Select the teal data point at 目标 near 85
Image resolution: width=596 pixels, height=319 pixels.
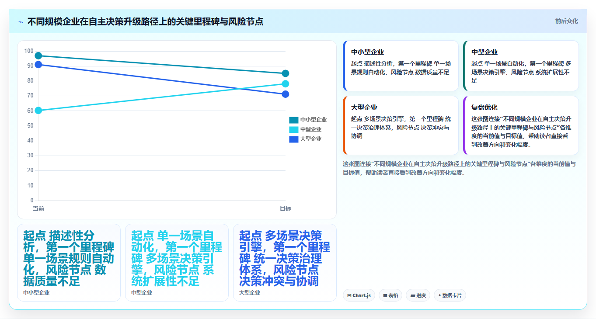coord(286,73)
